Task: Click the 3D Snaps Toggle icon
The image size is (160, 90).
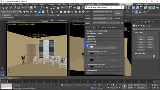Action: pos(83,8)
